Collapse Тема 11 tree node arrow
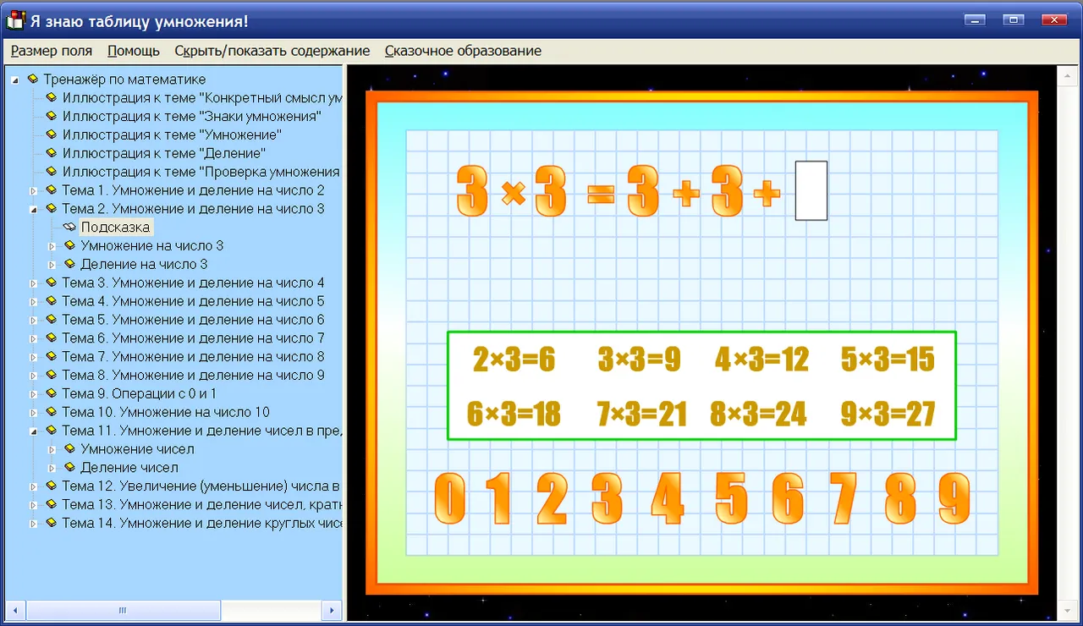Viewport: 1083px width, 626px height. click(34, 431)
